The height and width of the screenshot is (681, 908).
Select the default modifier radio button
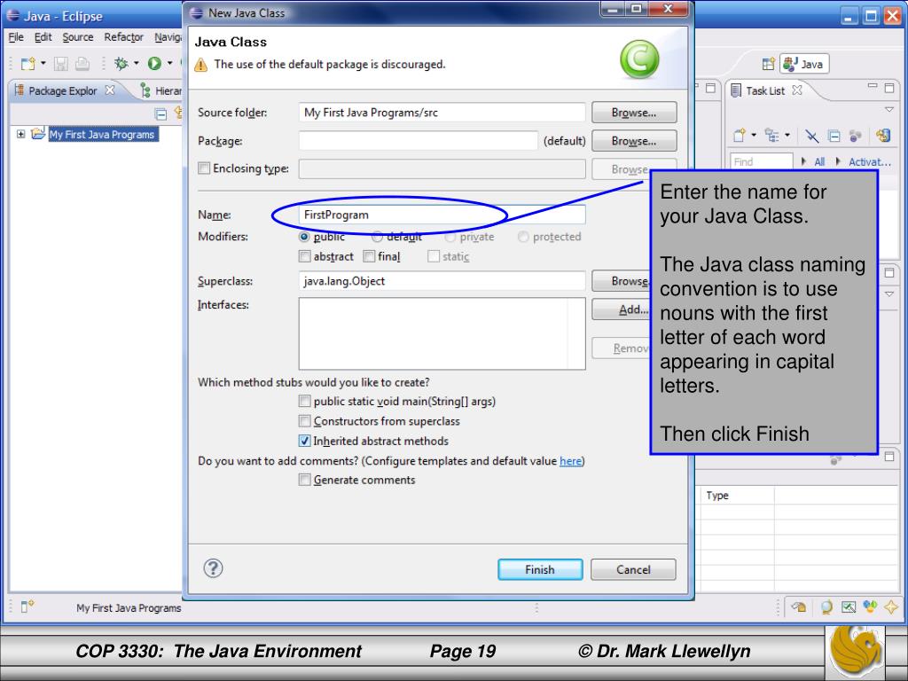pyautogui.click(x=377, y=236)
